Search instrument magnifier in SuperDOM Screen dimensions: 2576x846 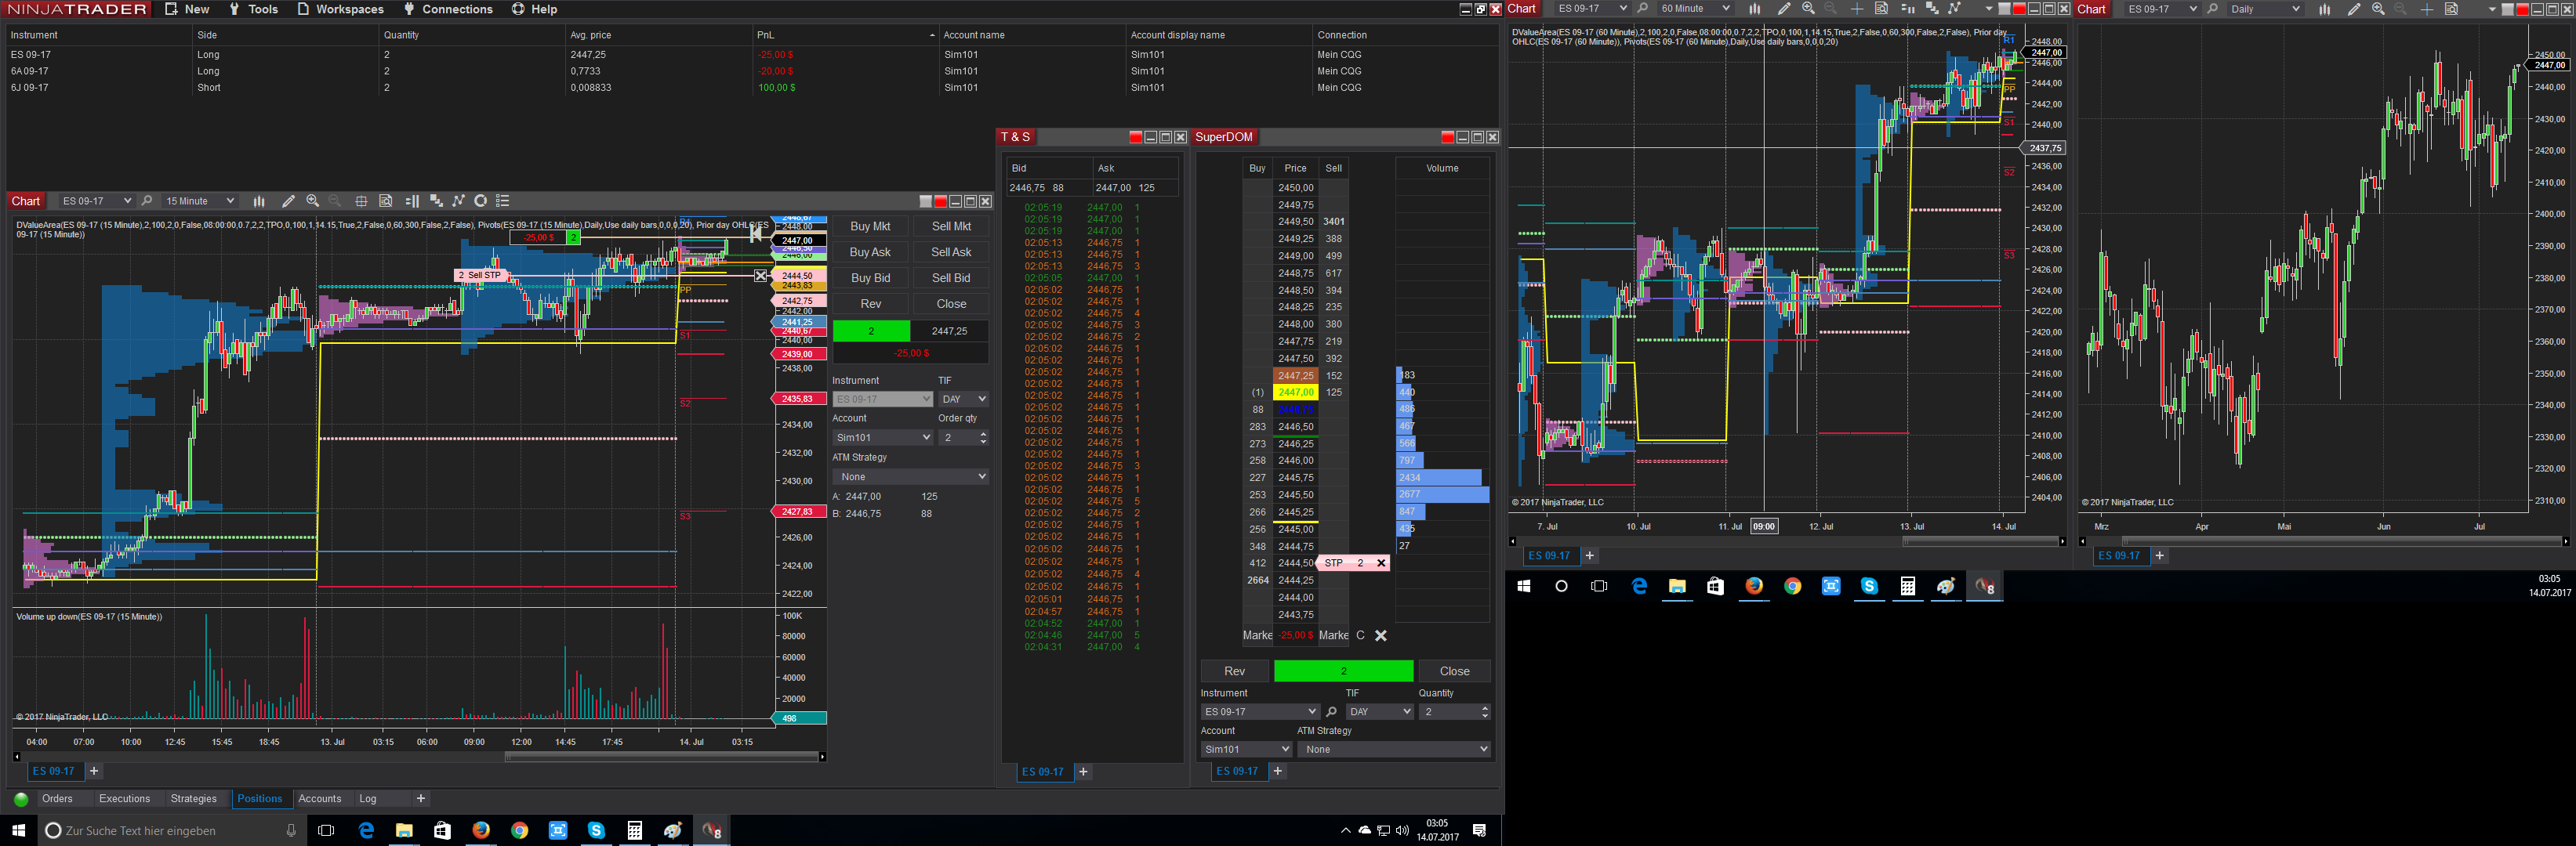(x=1331, y=712)
